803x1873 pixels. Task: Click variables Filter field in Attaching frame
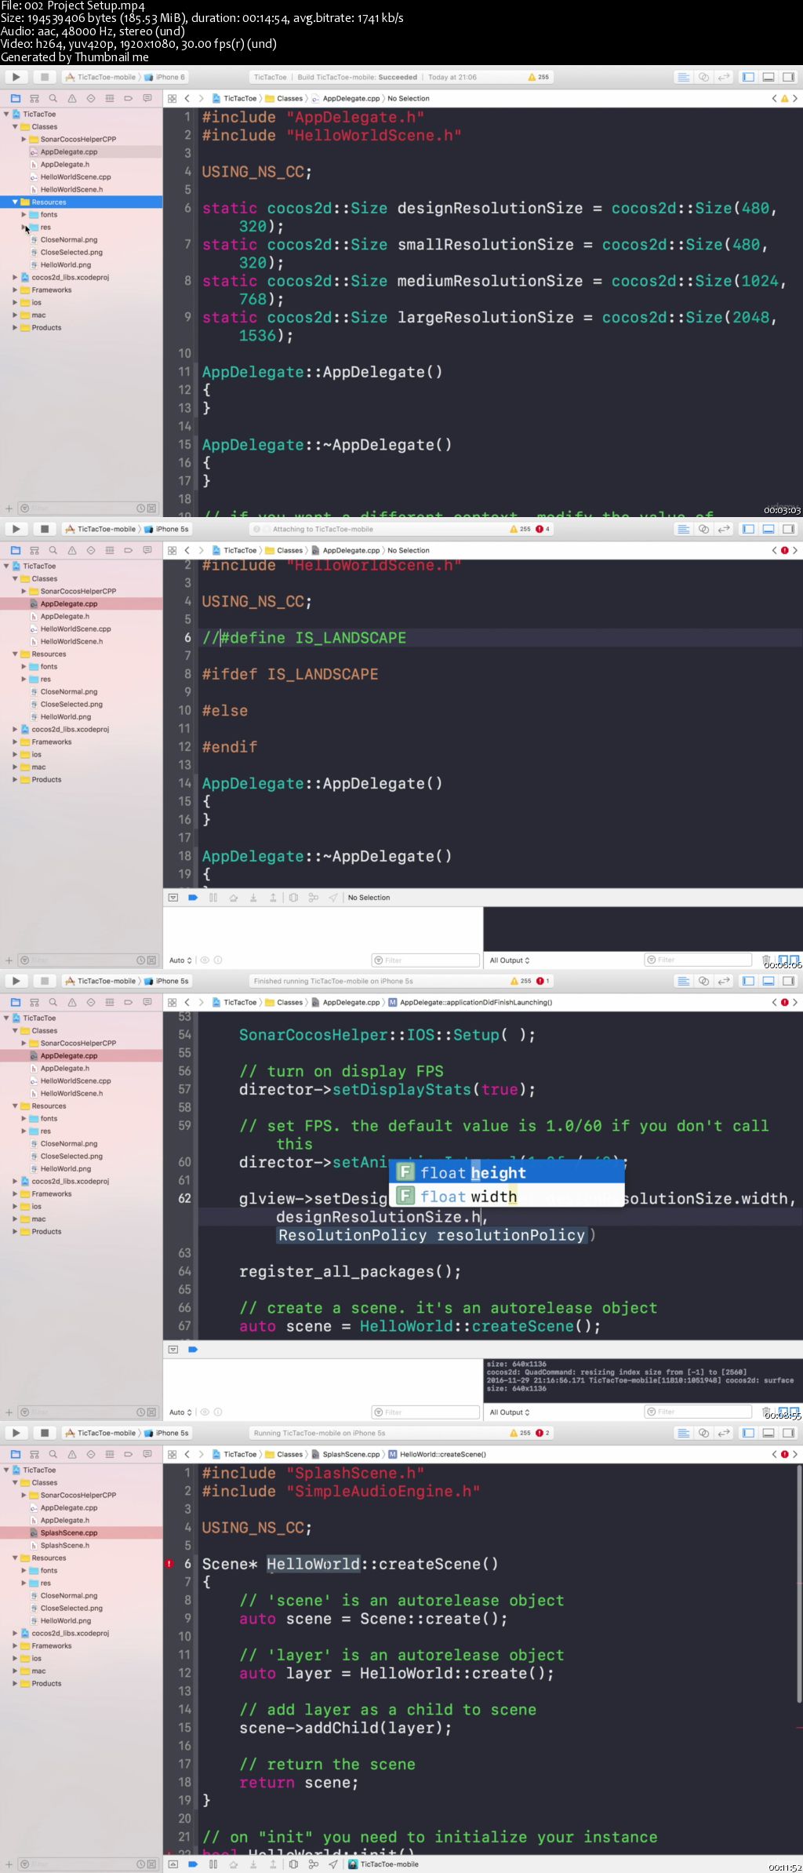[x=425, y=960]
